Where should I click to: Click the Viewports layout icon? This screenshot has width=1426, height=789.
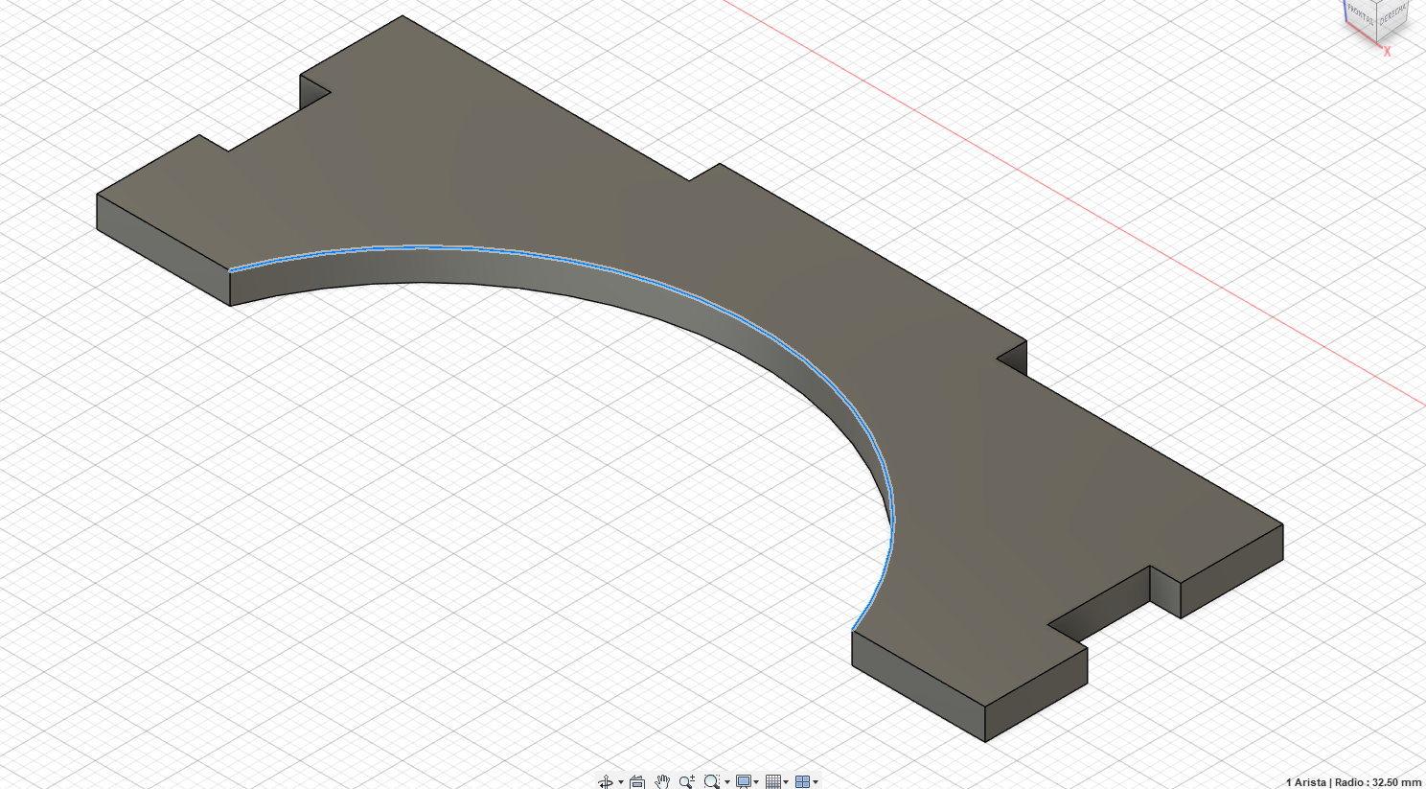803,782
